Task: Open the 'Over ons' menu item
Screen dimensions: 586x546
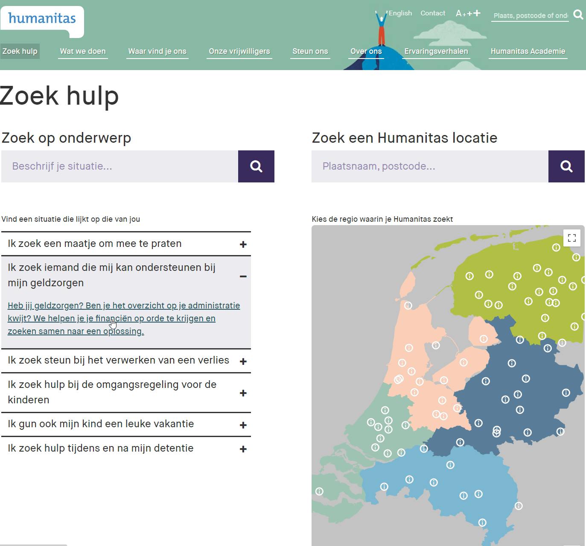Action: tap(366, 51)
